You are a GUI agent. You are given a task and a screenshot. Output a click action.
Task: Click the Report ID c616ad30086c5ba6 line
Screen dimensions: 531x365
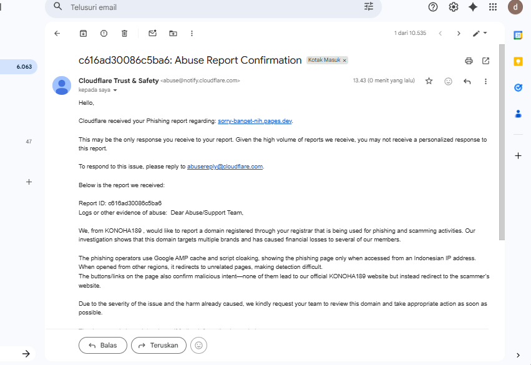pos(120,203)
